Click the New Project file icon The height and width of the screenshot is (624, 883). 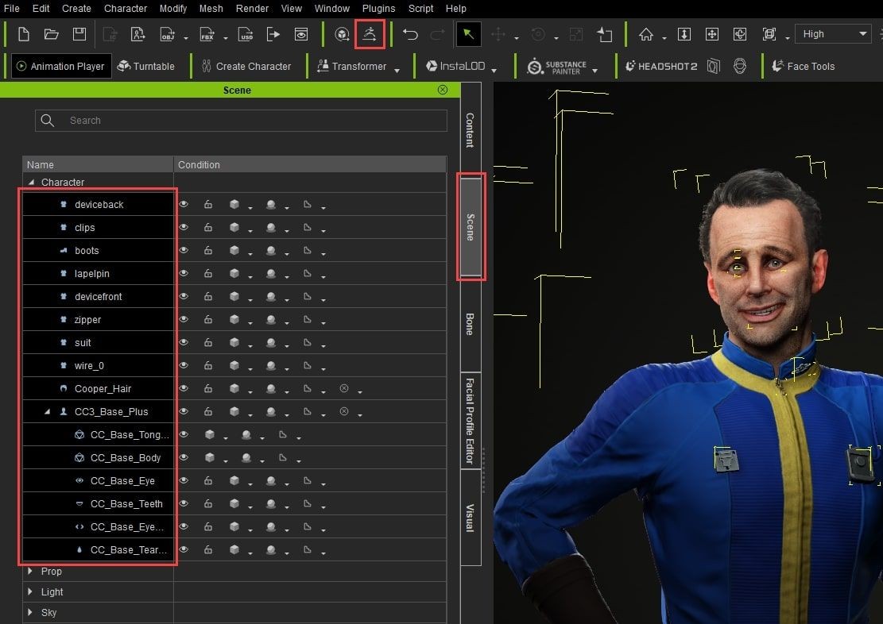point(24,34)
